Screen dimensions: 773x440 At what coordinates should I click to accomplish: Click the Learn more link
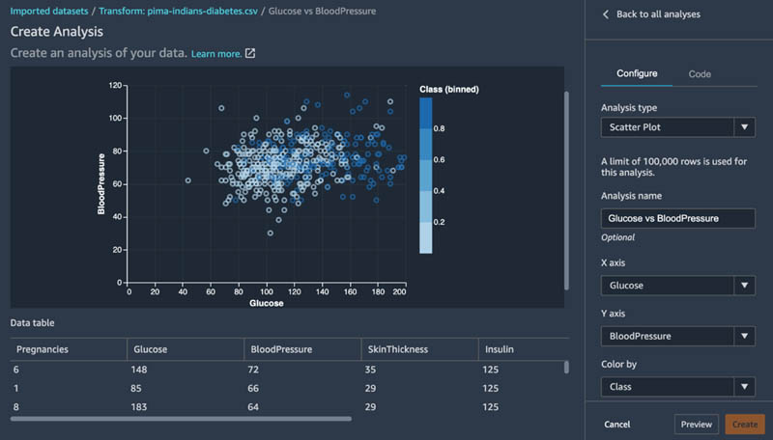point(215,54)
